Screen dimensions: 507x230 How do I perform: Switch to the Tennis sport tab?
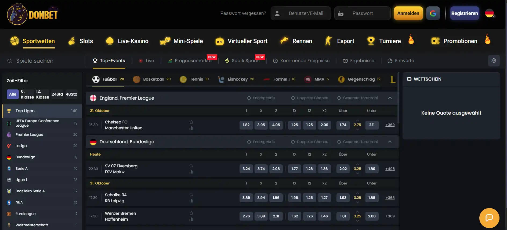click(x=194, y=79)
